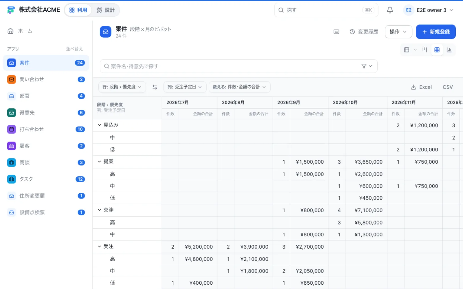The width and height of the screenshot is (463, 289).
Task: Collapse the 見込み row group
Action: click(99, 125)
